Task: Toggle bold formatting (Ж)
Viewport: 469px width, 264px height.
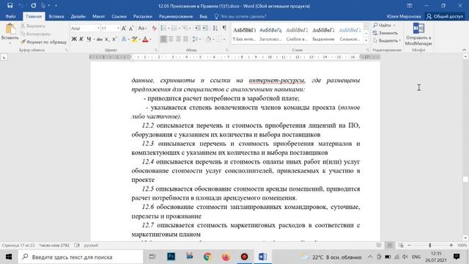Action: pos(74,39)
